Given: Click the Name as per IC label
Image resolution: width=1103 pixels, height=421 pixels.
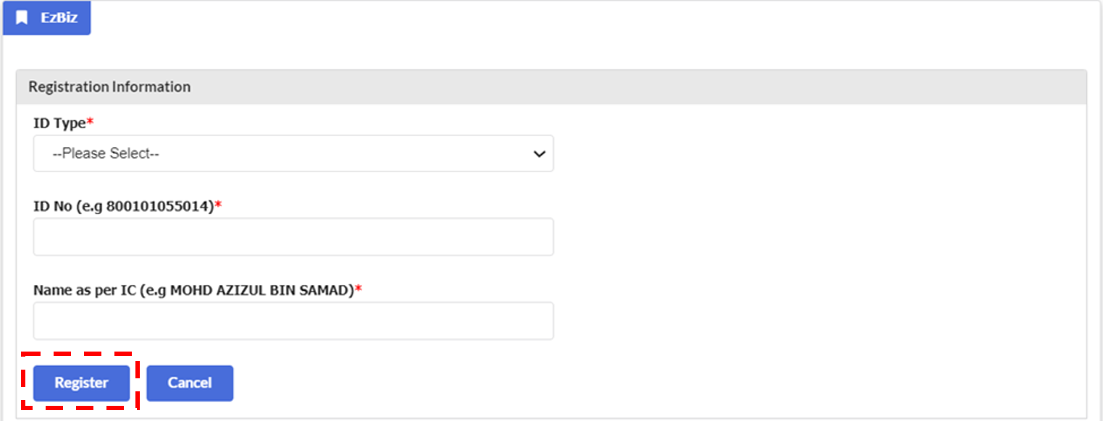Looking at the screenshot, I should pos(194,290).
